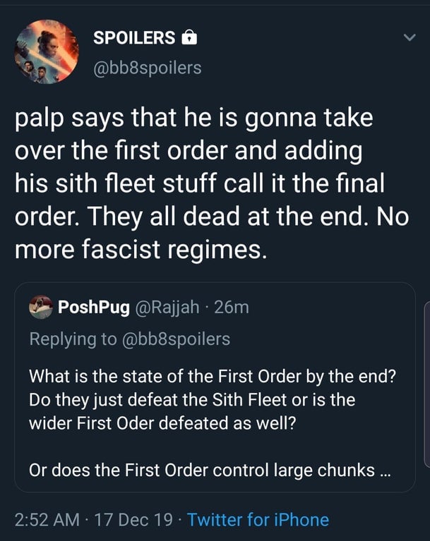This screenshot has width=430, height=541.
Task: Click the 2:52 AM tweet time
Action: pyautogui.click(x=48, y=520)
